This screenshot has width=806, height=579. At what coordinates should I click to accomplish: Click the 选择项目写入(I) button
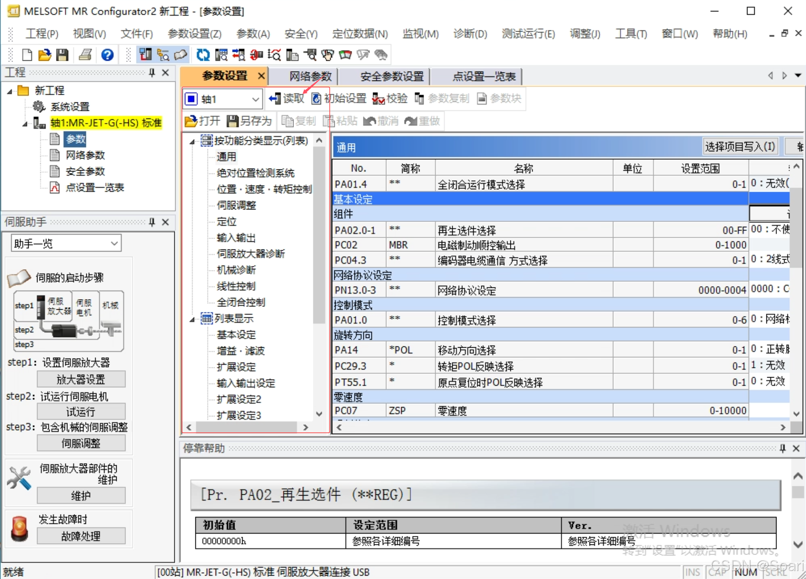click(x=740, y=147)
